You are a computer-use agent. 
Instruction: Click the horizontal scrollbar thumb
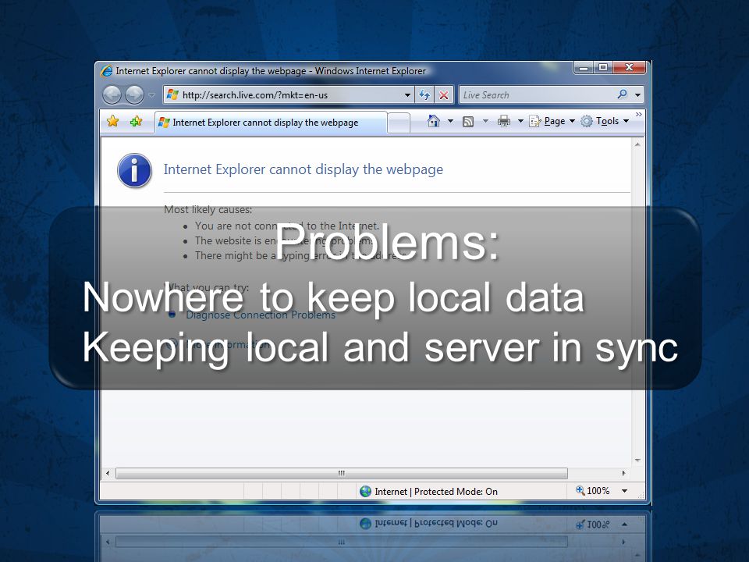point(342,473)
